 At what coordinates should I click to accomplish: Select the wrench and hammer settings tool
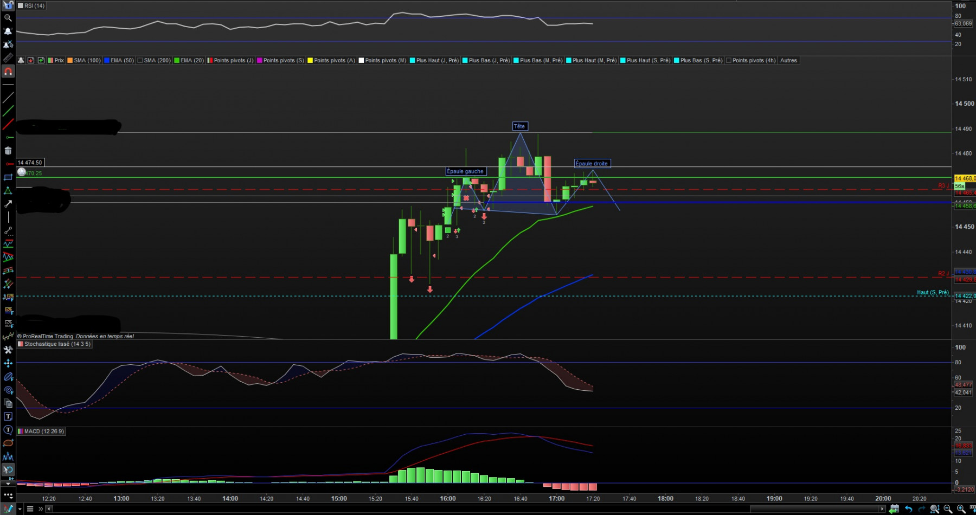[x=8, y=350]
